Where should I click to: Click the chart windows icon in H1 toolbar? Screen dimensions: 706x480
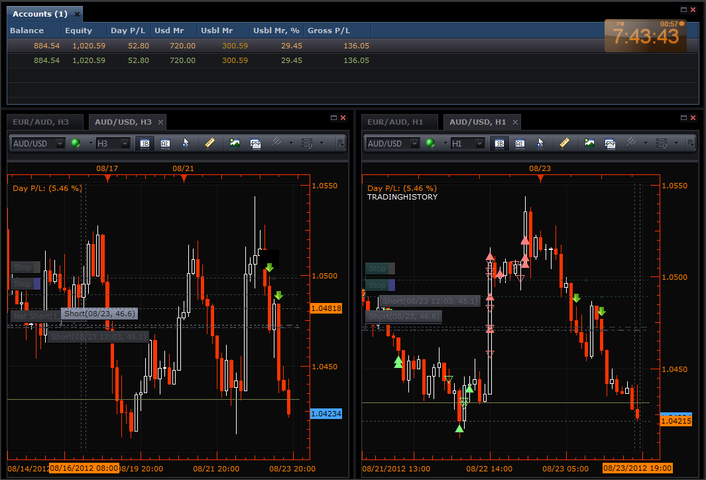609,143
